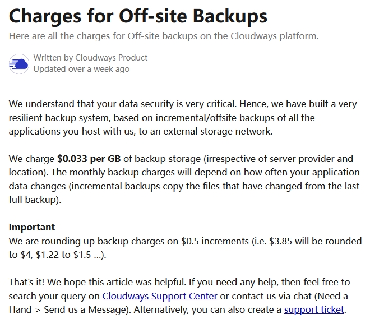Click the "That's it!" closing sentence
370x319 pixels.
[x=27, y=282]
